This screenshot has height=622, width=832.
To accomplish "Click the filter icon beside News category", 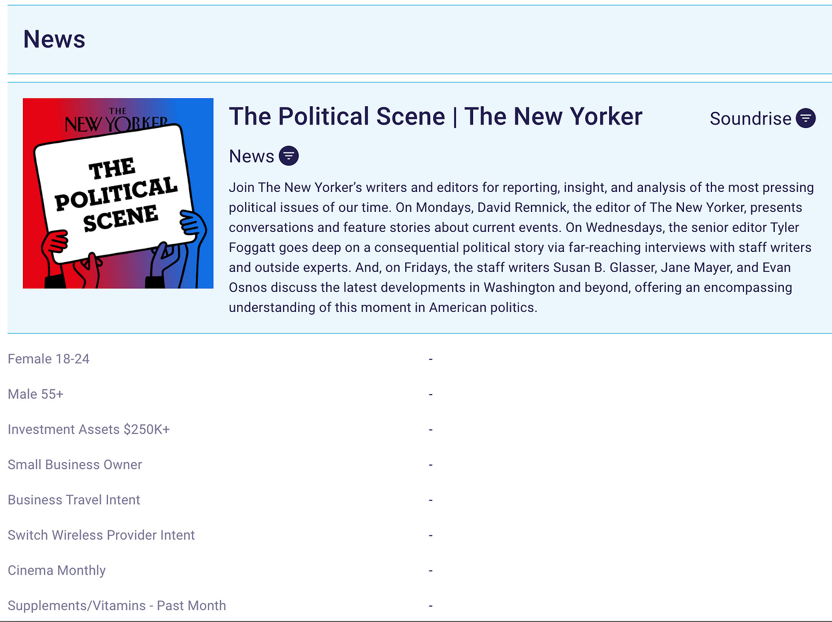I will click(x=289, y=156).
